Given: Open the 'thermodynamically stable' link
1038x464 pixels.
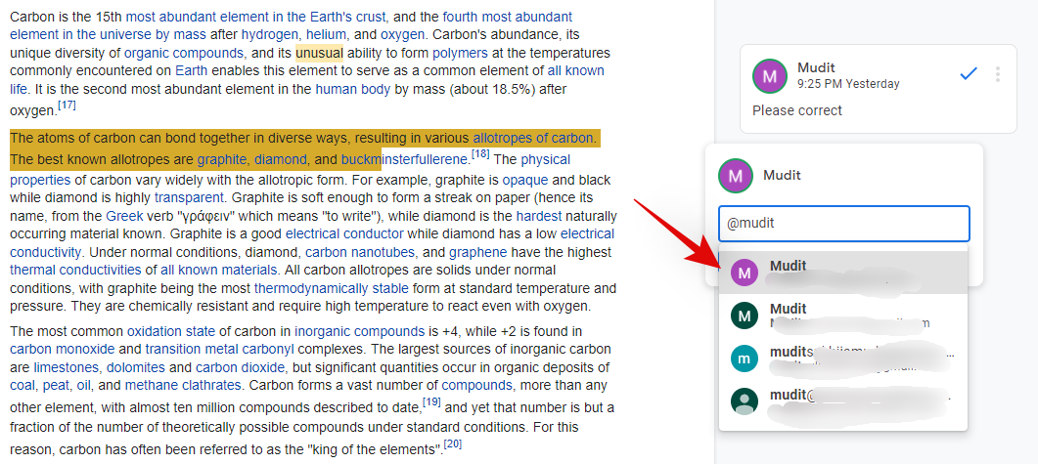Looking at the screenshot, I should click(331, 288).
